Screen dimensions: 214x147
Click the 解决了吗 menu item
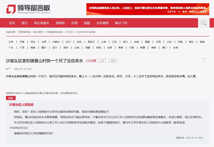[121, 23]
